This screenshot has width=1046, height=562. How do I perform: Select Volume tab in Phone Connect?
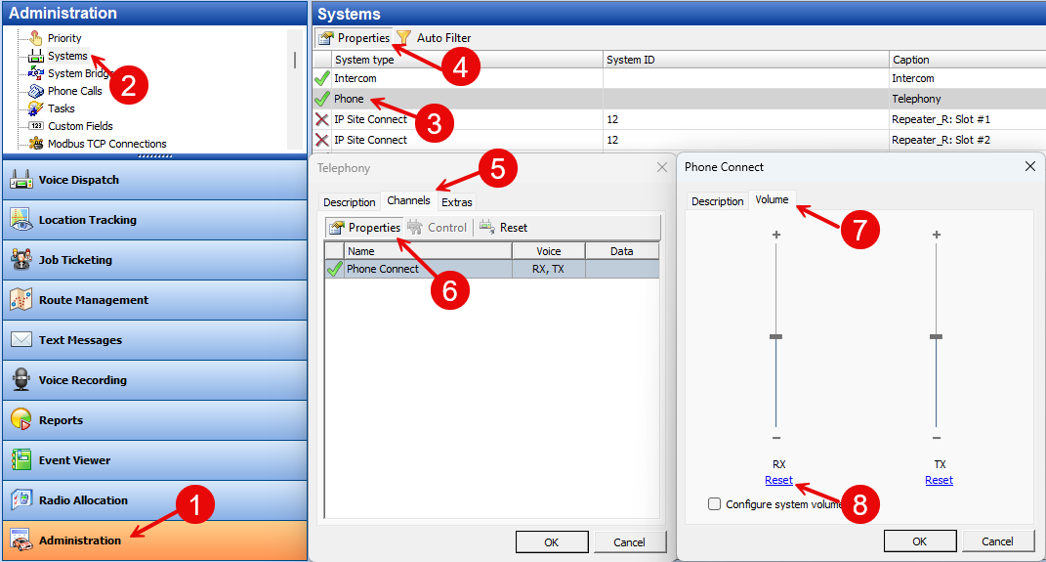[772, 199]
